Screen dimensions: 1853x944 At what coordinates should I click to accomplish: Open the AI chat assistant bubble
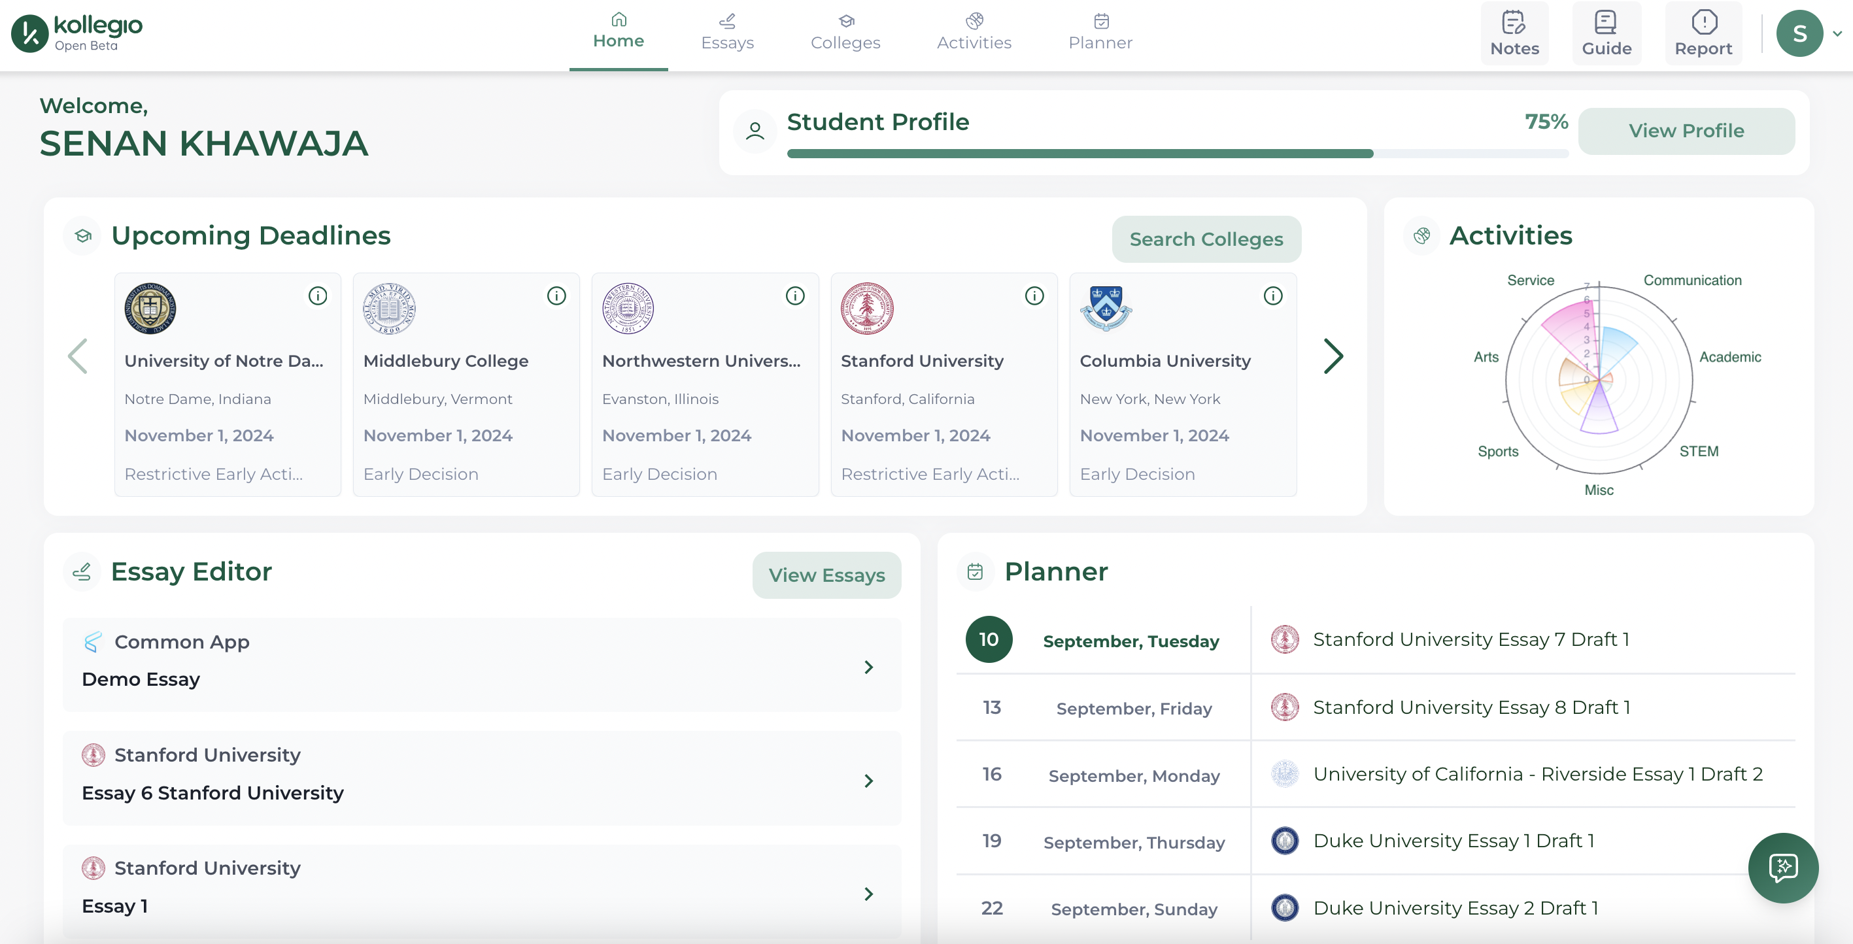tap(1782, 867)
